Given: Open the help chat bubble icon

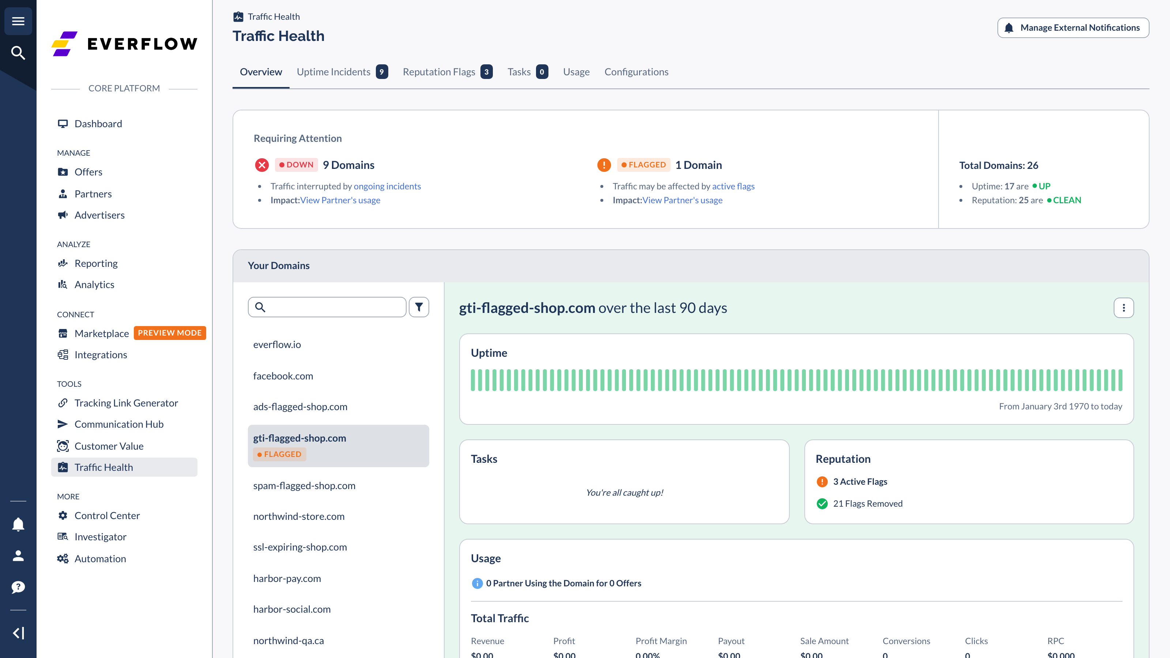Looking at the screenshot, I should pos(18,587).
